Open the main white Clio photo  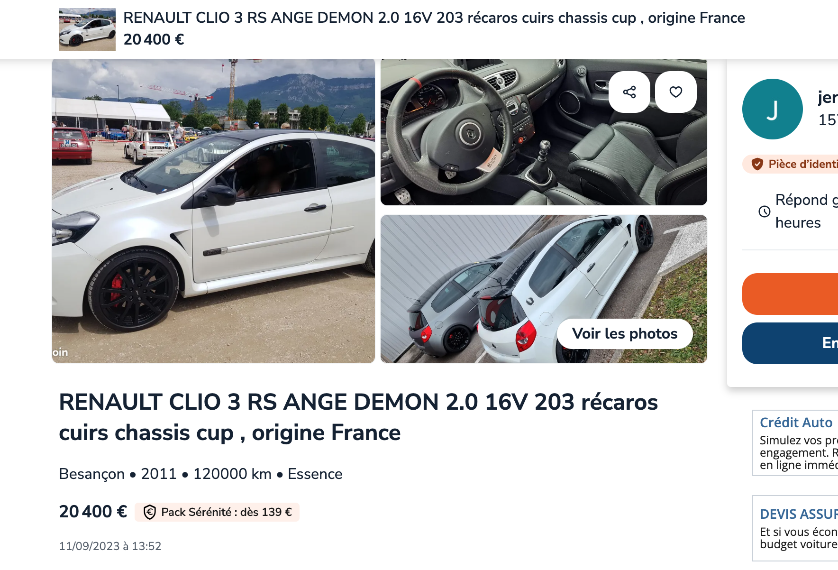[x=213, y=211]
